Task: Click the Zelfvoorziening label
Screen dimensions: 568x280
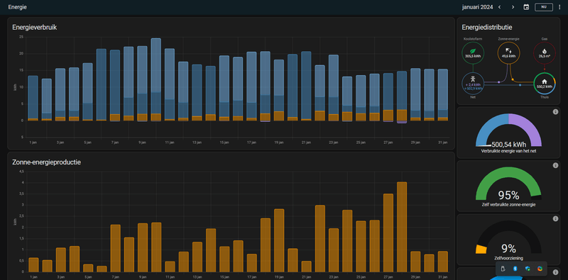Action: pos(508,258)
